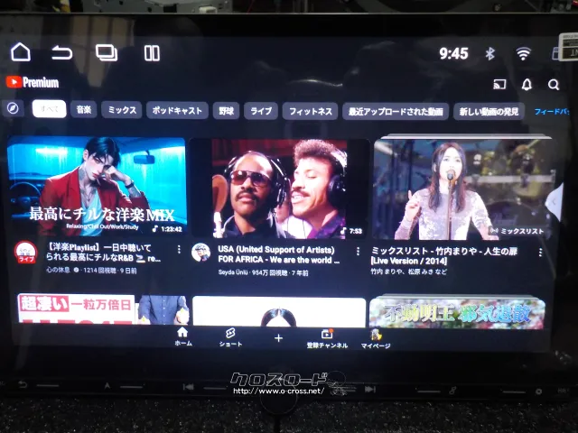Open the notifications bell
Image resolution: width=578 pixels, height=433 pixels.
527,85
